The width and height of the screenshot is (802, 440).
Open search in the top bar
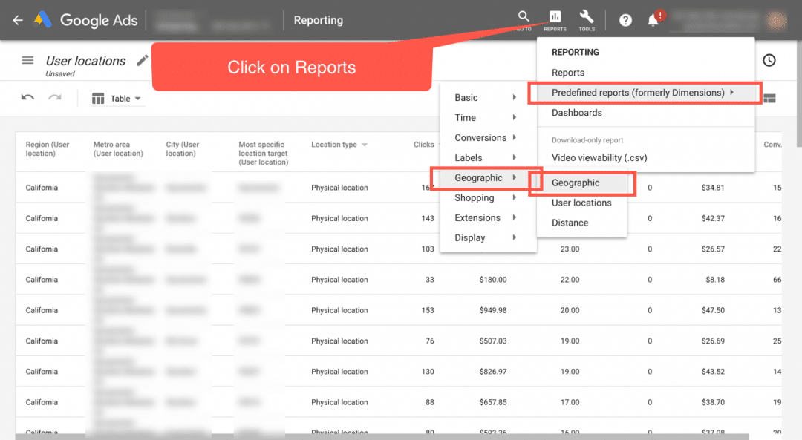pos(524,17)
